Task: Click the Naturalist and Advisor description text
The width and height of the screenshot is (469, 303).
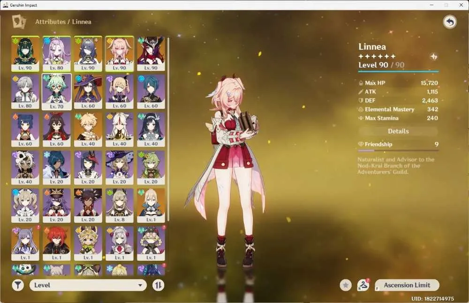Action: (396, 166)
